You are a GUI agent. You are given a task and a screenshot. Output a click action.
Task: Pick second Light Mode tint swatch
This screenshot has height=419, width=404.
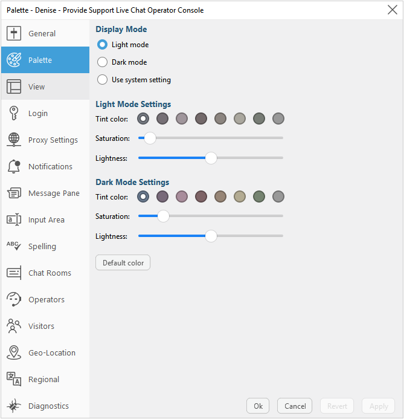162,119
